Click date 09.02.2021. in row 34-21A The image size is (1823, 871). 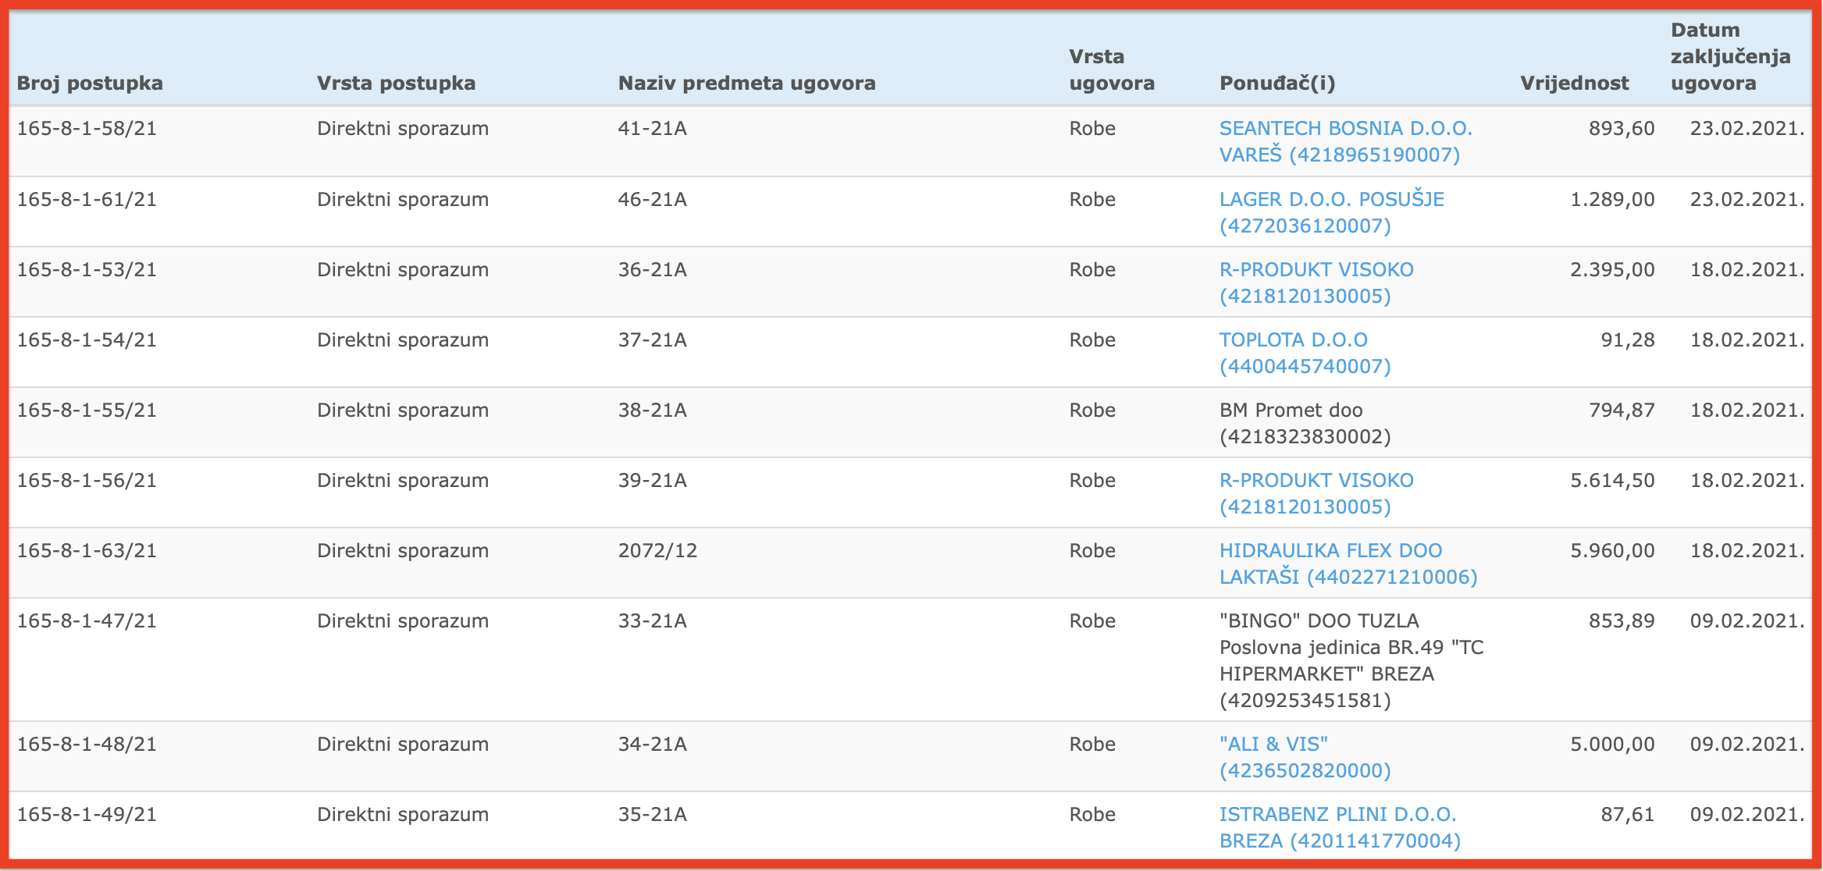point(1747,744)
